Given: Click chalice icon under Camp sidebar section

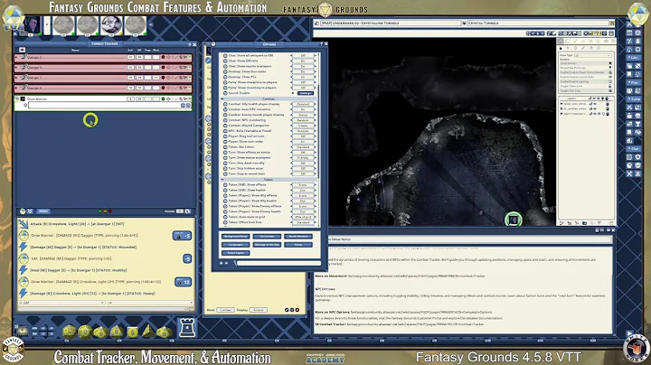Looking at the screenshot, I should (x=638, y=124).
